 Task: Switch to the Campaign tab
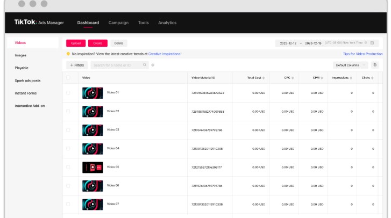tap(118, 23)
